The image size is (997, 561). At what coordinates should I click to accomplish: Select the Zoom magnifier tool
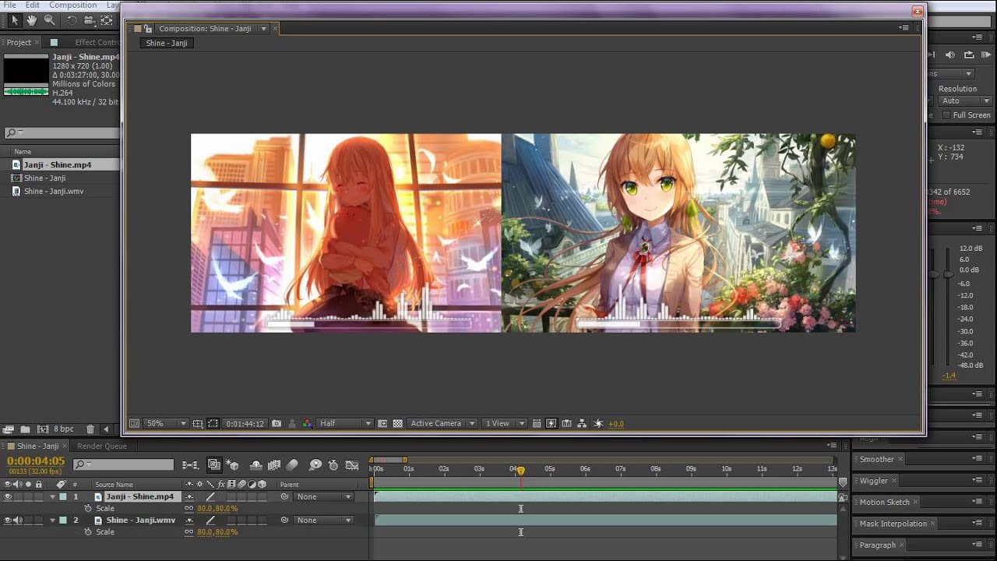pos(49,20)
